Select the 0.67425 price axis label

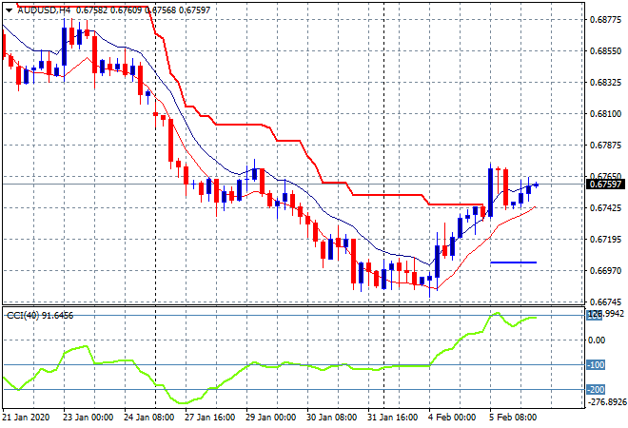[x=606, y=207]
